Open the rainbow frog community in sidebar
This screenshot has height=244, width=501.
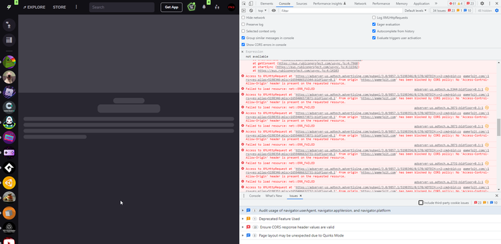(9, 62)
